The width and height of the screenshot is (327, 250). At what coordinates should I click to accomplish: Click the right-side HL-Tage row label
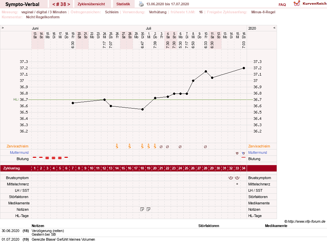click(x=255, y=216)
